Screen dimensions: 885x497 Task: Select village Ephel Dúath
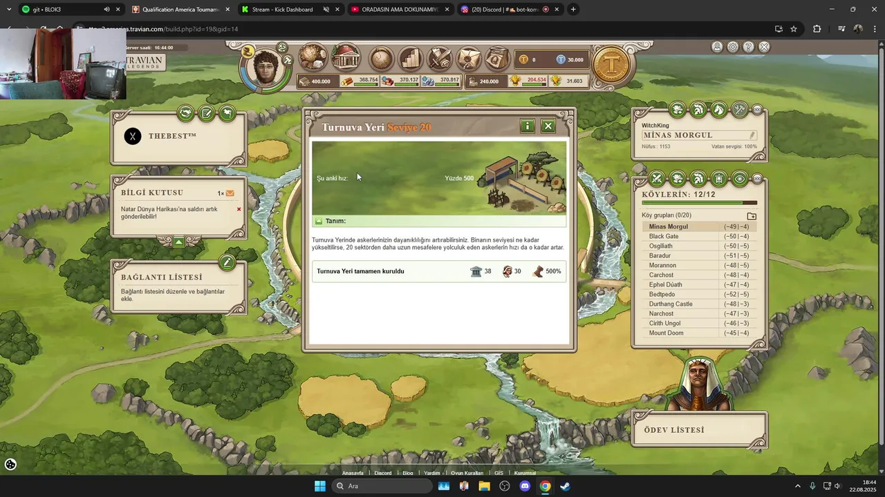coord(666,284)
